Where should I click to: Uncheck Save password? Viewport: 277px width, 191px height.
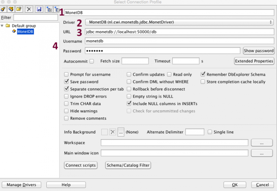click(66, 81)
